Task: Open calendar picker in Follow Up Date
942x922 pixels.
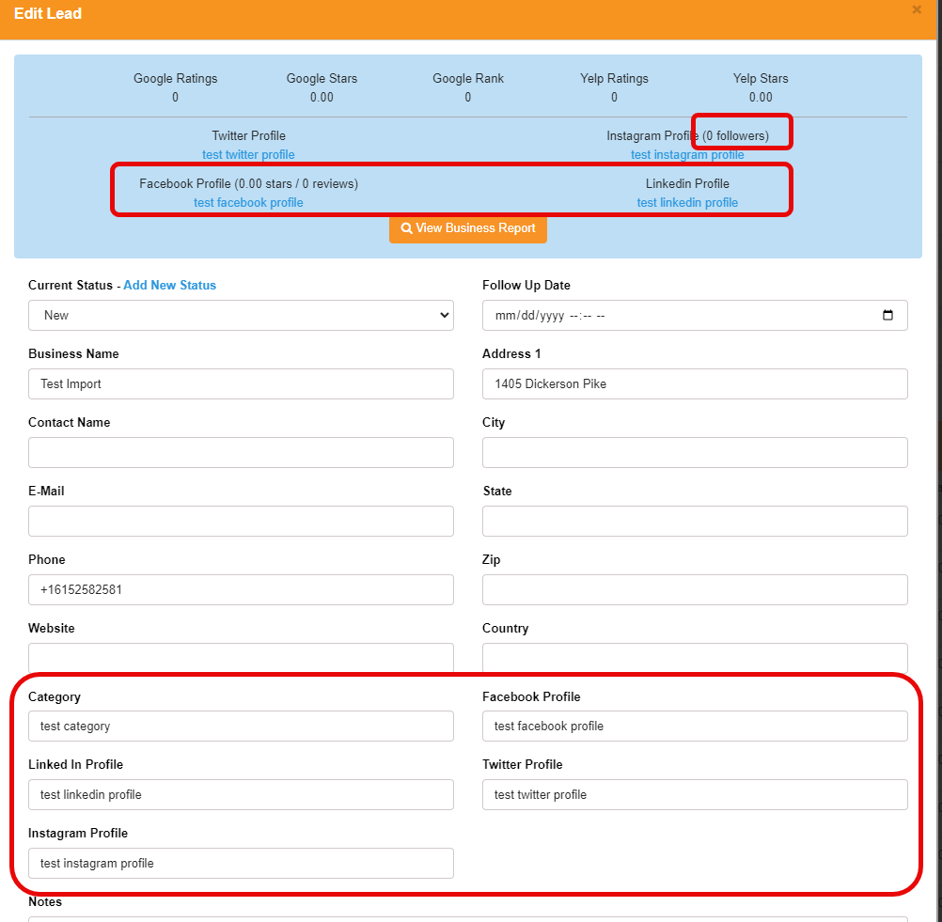Action: click(x=887, y=316)
